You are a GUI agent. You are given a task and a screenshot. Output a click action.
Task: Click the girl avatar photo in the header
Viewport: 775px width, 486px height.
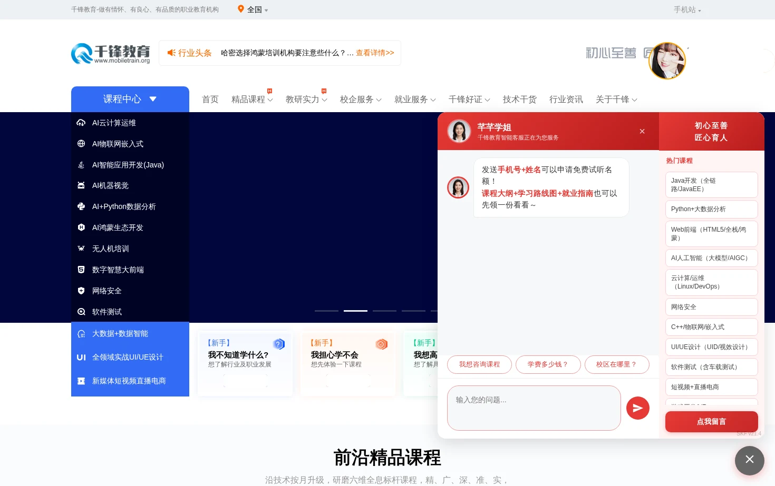pyautogui.click(x=667, y=61)
